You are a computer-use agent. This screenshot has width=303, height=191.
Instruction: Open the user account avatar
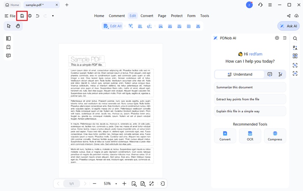coord(249,5)
